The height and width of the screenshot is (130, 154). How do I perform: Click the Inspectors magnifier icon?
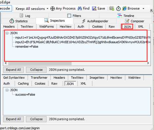point(46,21)
